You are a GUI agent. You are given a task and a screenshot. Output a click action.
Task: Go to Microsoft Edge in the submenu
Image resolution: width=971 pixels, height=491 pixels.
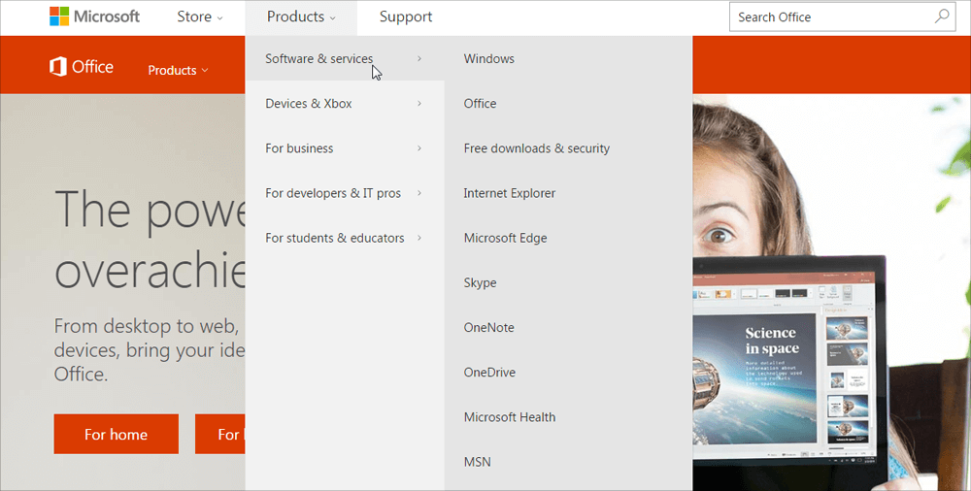click(x=505, y=238)
